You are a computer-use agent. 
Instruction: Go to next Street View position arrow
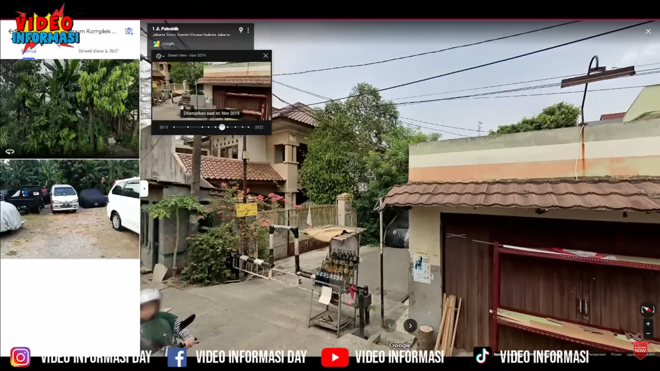tap(410, 326)
